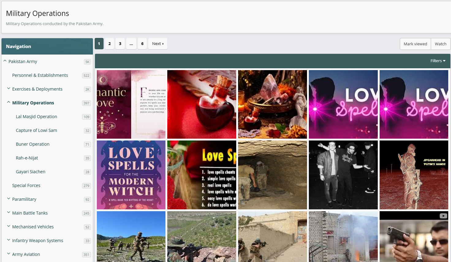This screenshot has height=262, width=451.
Task: Open the man aiming pistol video thumbnail
Action: click(x=414, y=237)
